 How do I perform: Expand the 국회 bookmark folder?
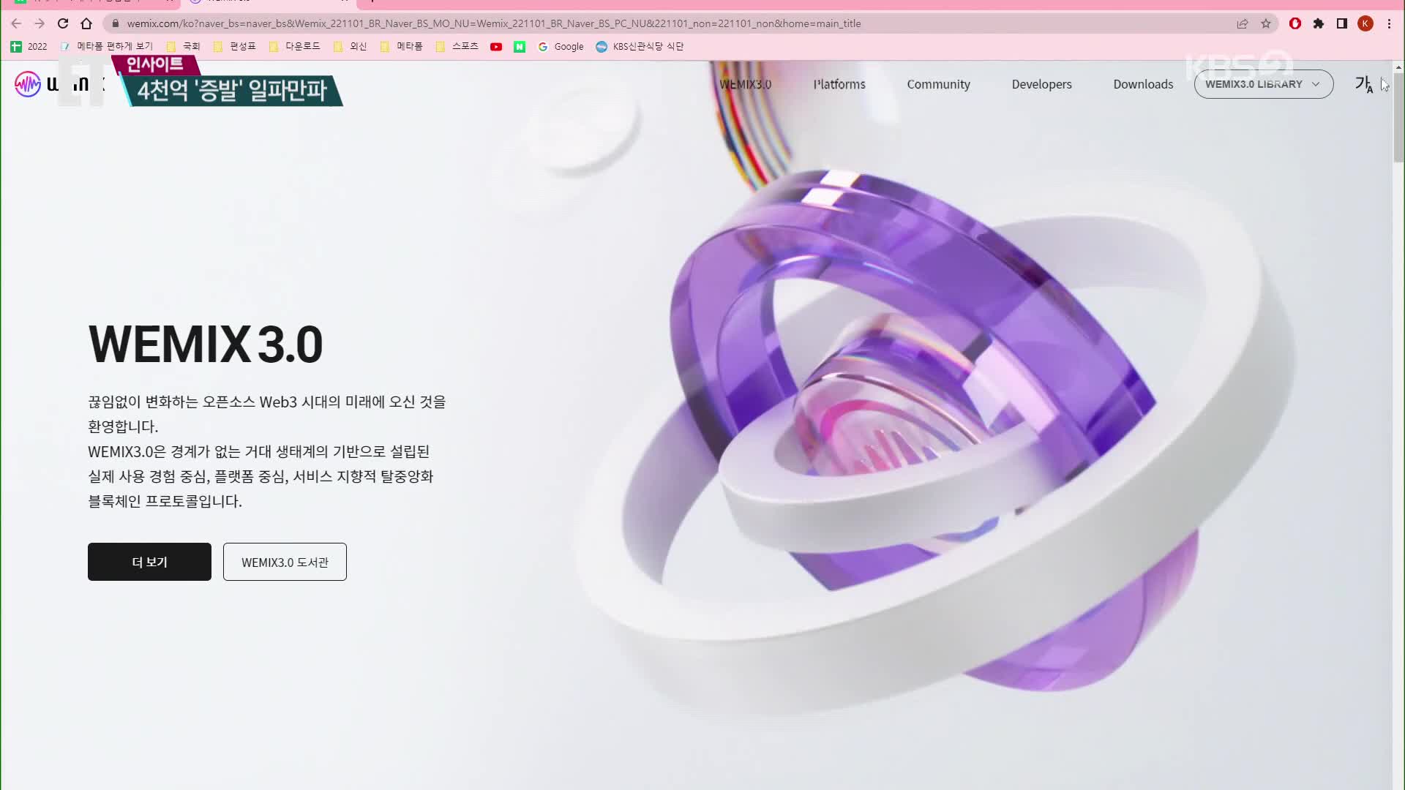[183, 46]
